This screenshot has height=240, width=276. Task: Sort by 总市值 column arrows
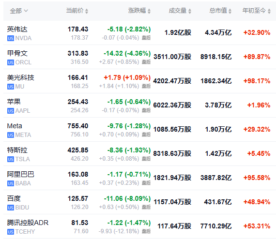230,11
